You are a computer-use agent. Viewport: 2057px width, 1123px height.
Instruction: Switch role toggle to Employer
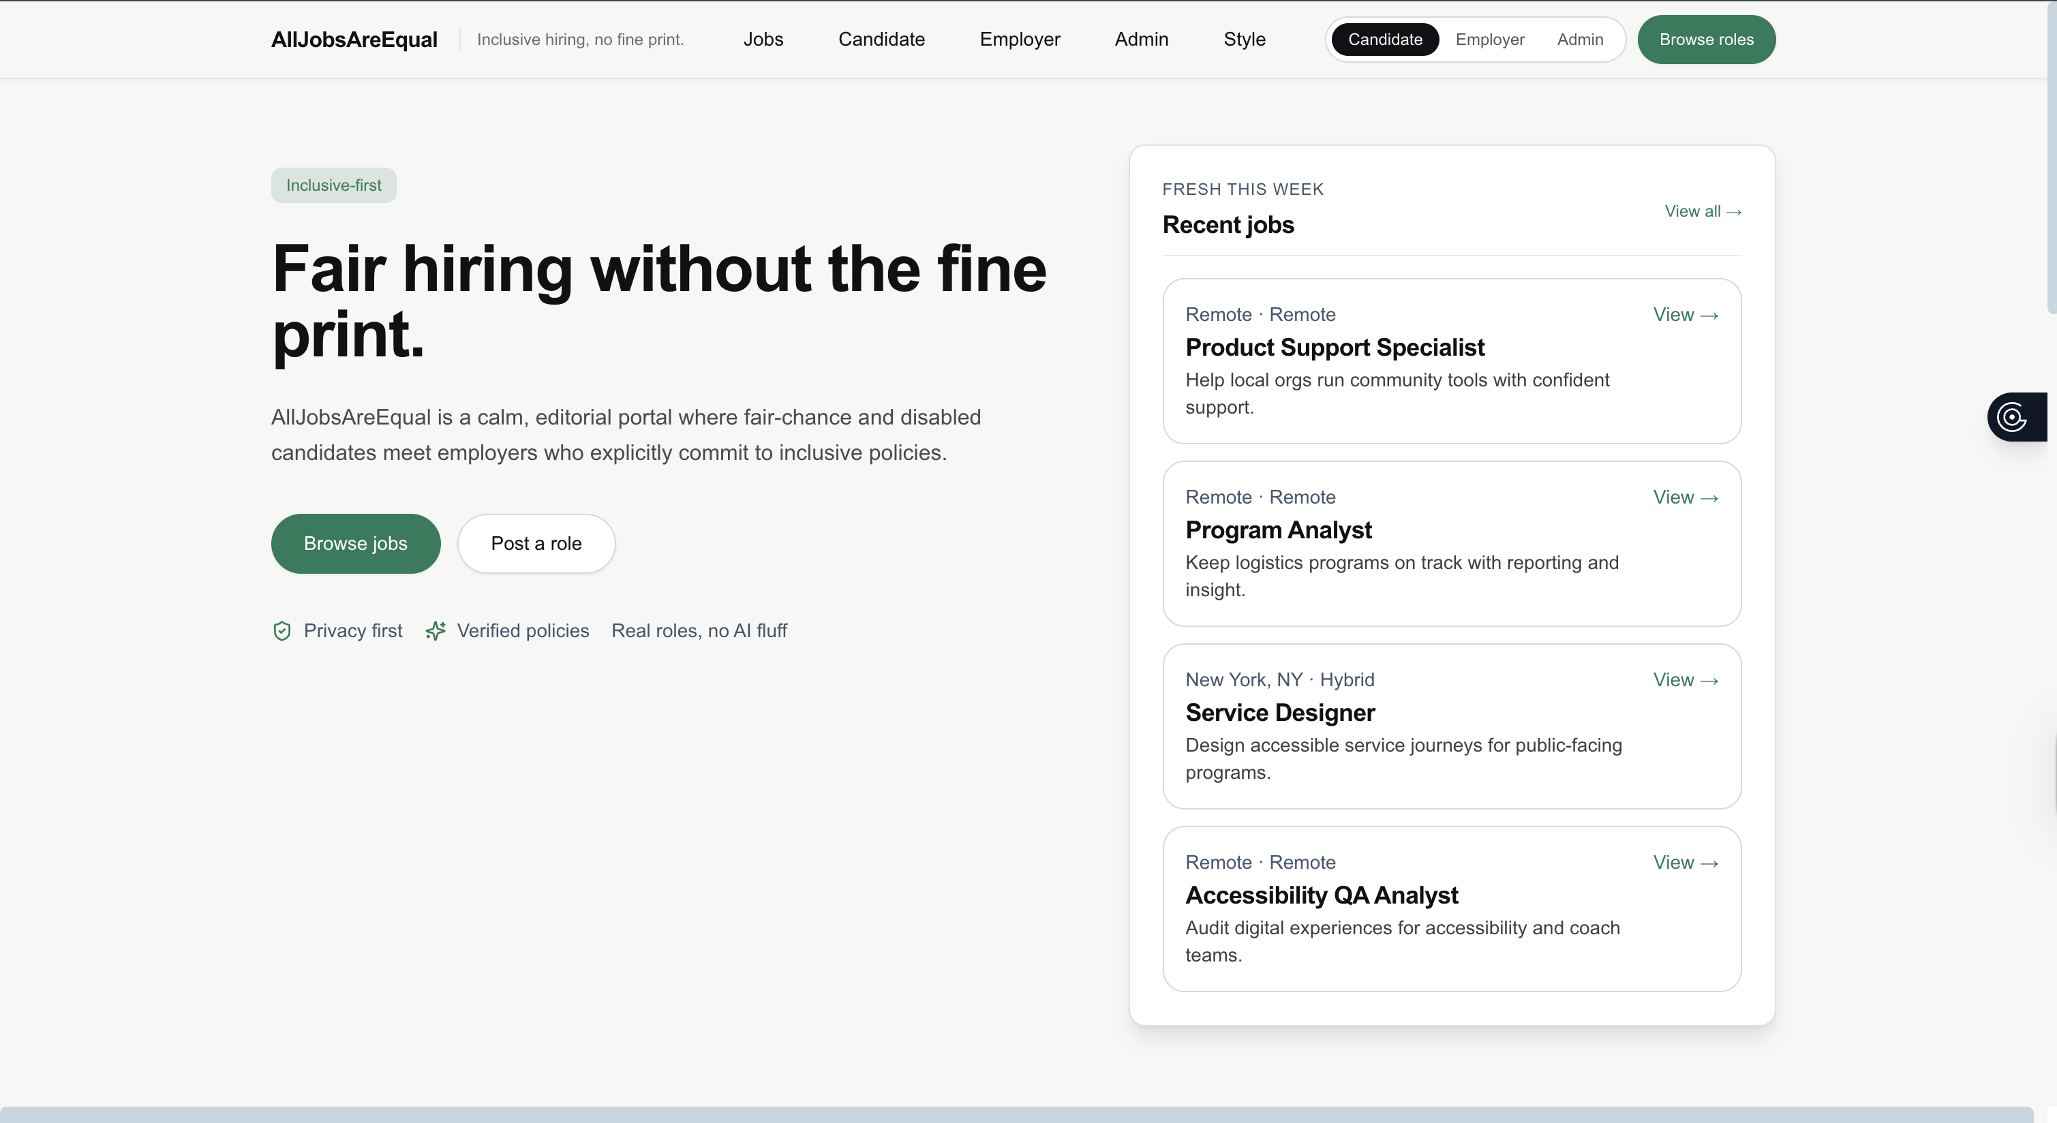point(1489,40)
